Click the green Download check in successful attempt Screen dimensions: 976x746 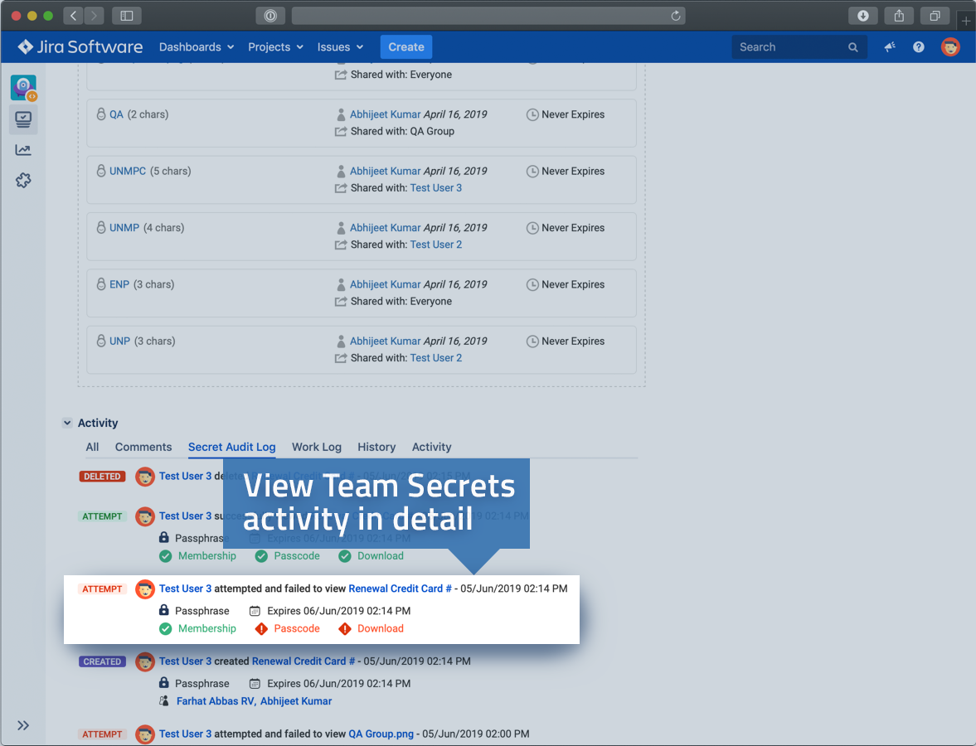click(345, 556)
